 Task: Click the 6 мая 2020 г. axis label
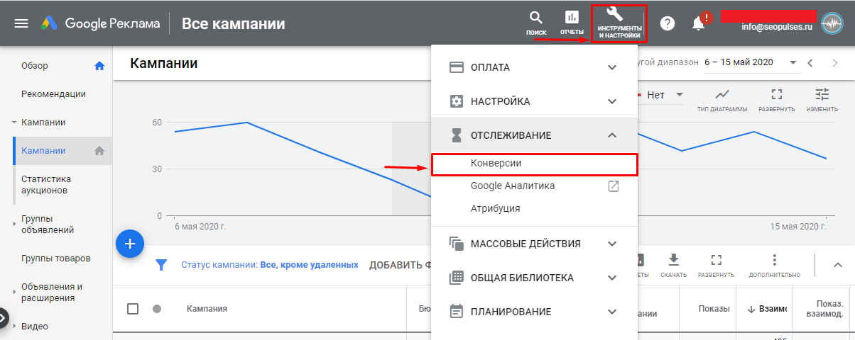click(x=200, y=227)
